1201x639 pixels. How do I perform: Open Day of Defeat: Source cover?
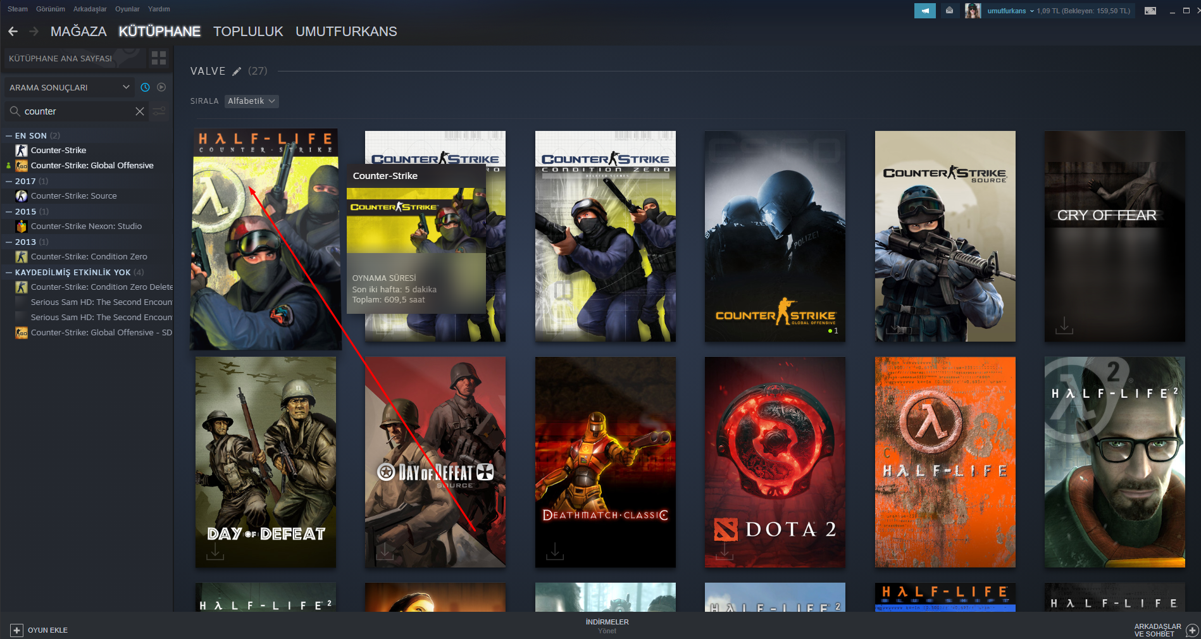(x=435, y=462)
